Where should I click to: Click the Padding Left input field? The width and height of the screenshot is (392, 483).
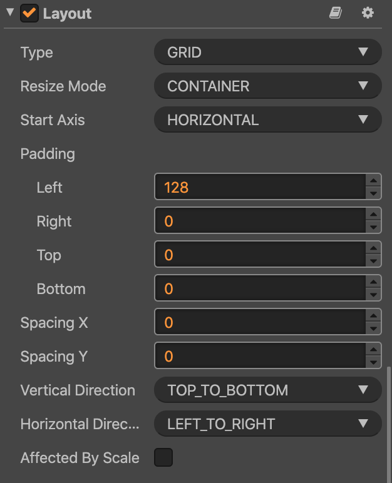259,188
